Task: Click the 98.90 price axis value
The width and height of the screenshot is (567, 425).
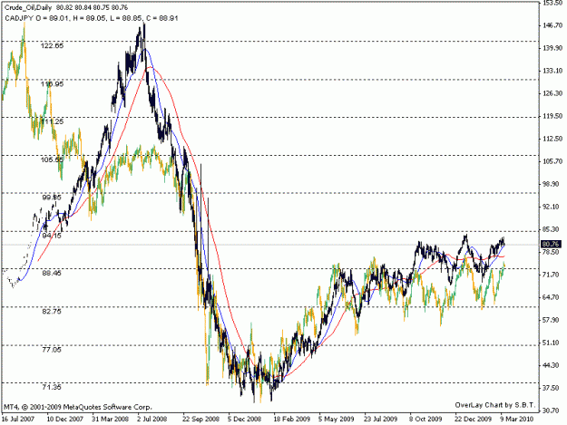Action: pos(552,184)
